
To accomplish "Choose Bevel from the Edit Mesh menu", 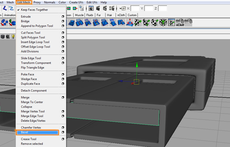I will pos(38,132).
